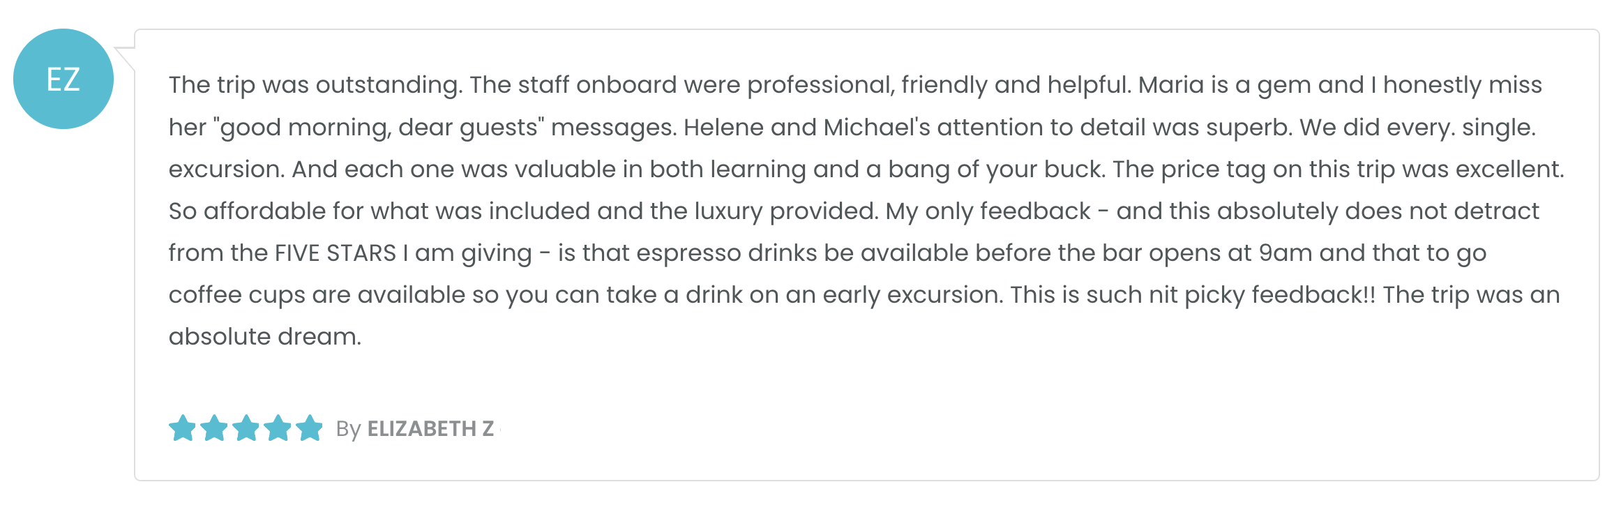This screenshot has width=1621, height=512.
Task: Click the "By" label before the reviewer name
Action: [x=348, y=429]
